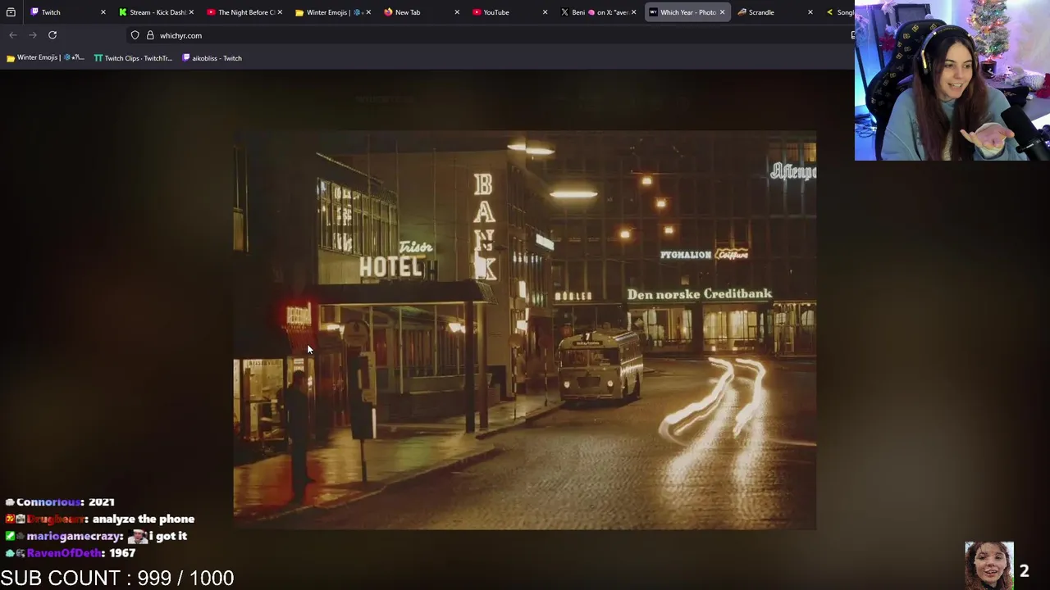The image size is (1050, 590).
Task: Switch to the Winter Emojis tab
Action: (333, 12)
